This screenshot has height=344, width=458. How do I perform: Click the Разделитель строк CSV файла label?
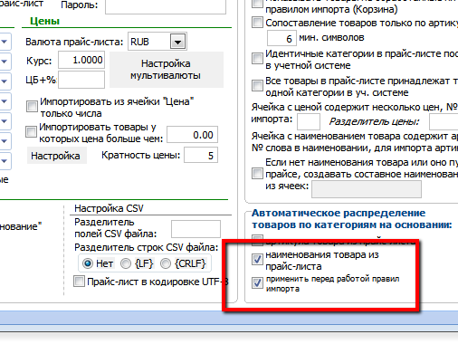click(147, 247)
